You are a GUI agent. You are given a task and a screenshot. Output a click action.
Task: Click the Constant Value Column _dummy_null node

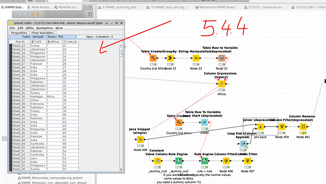pyautogui.click(x=157, y=160)
